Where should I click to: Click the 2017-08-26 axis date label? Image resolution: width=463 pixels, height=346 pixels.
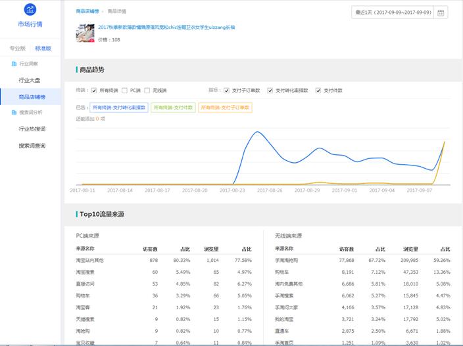point(270,190)
